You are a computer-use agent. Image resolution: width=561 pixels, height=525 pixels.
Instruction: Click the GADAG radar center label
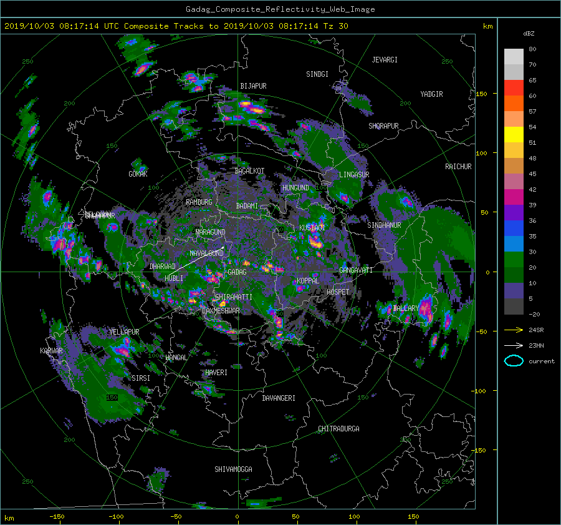237,272
